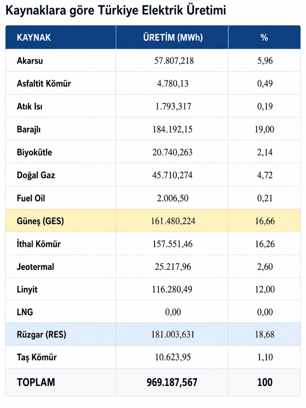
Task: Select the ÜRETİM (MWh) column header
Action: (x=173, y=37)
